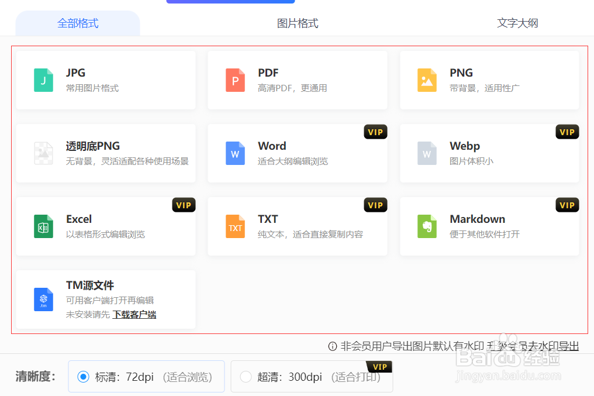Select the VIP badge on Webp card
The height and width of the screenshot is (396, 594).
click(x=567, y=132)
